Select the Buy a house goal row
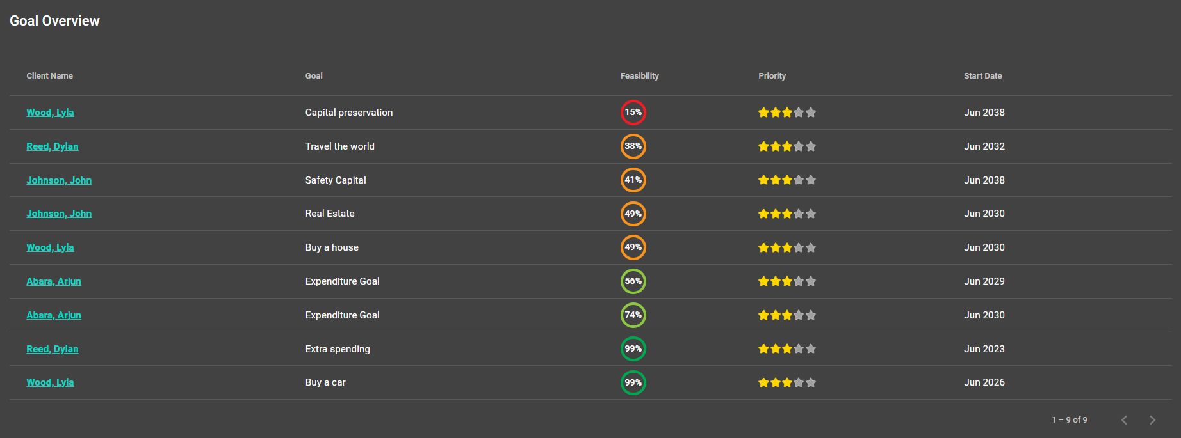The width and height of the screenshot is (1181, 438). pyautogui.click(x=590, y=247)
